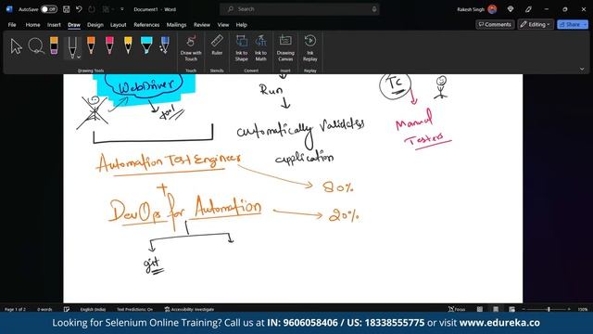Select the cyan highlighter tool
The image size is (593, 334).
(x=146, y=45)
